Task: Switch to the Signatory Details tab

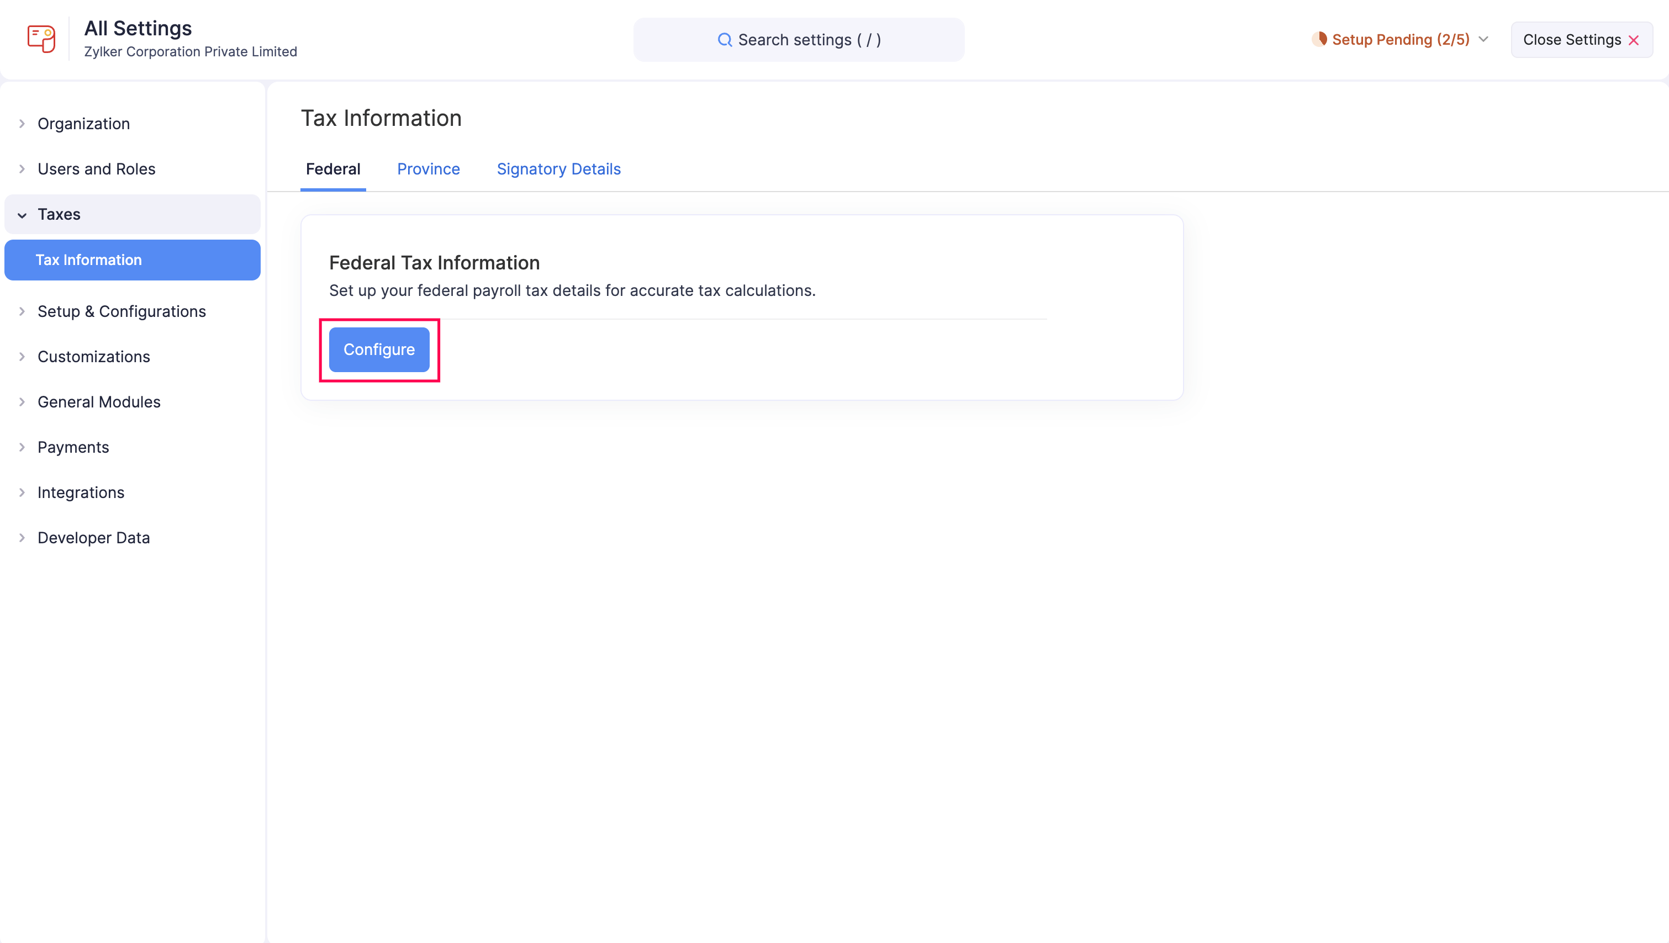Action: (x=558, y=169)
